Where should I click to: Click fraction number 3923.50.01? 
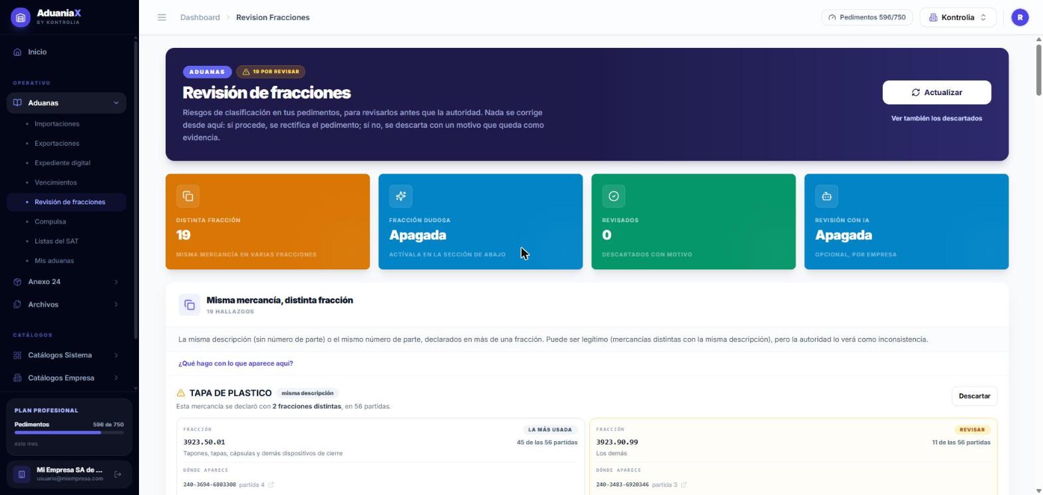pos(204,442)
